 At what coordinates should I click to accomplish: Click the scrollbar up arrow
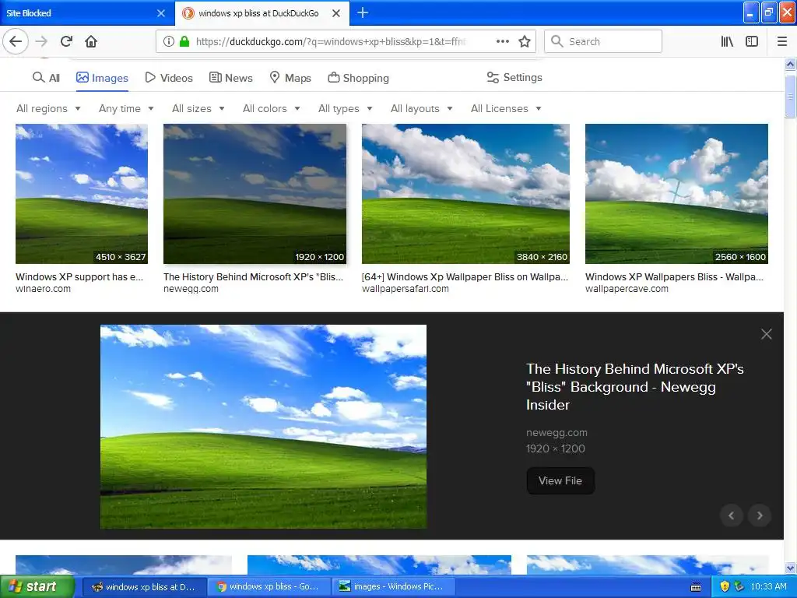click(x=791, y=64)
